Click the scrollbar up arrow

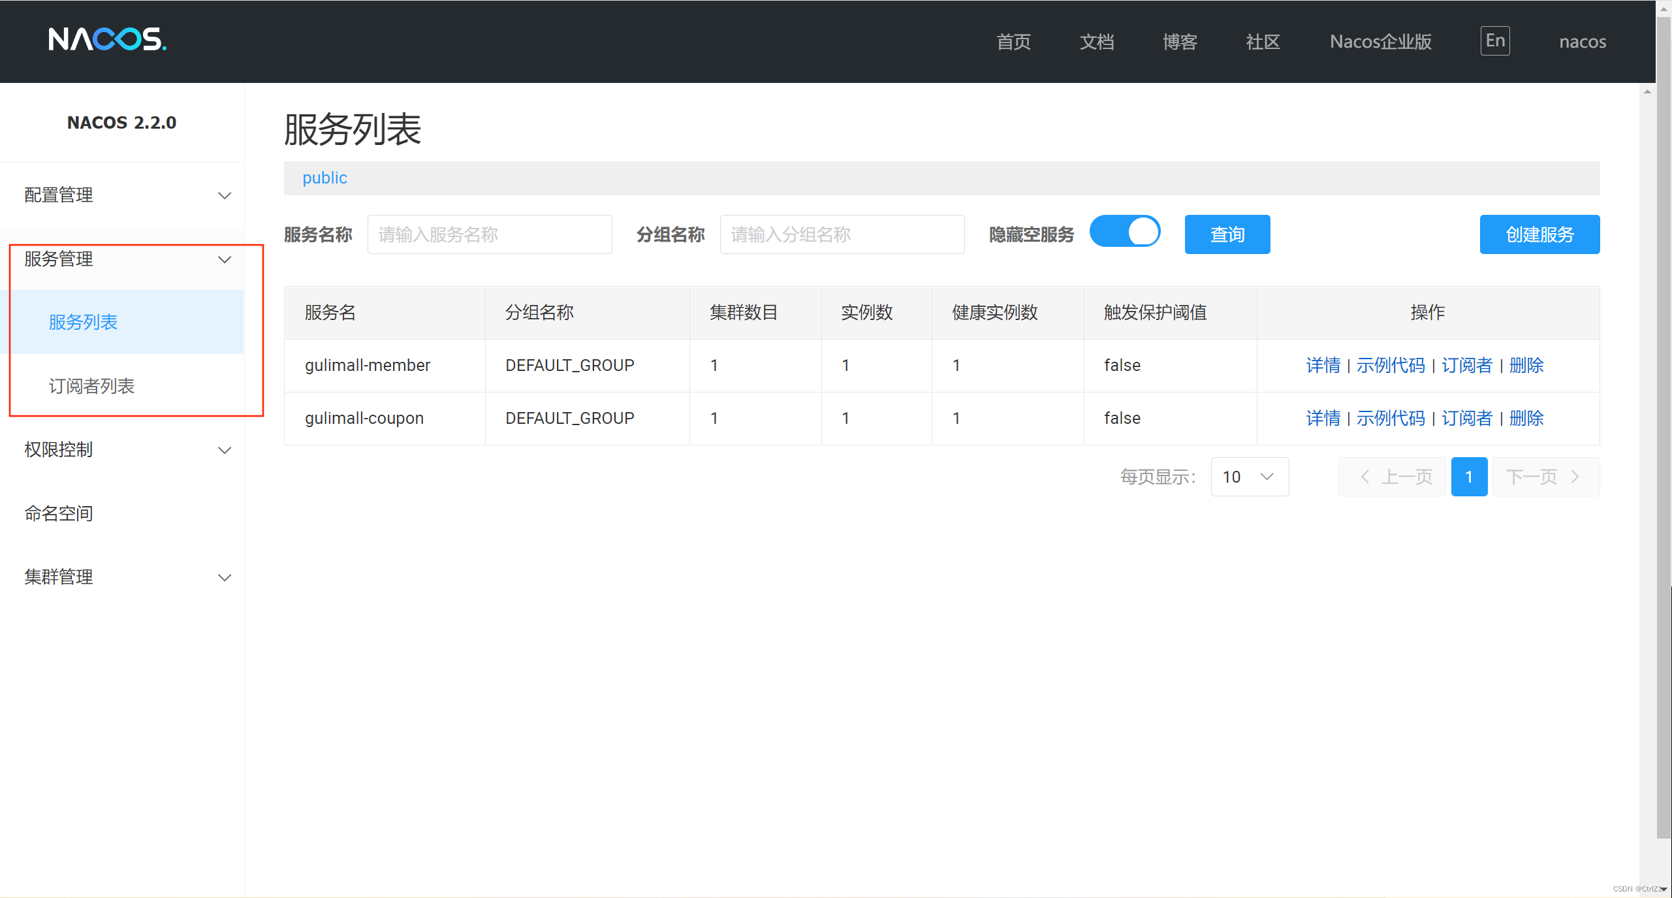pyautogui.click(x=1664, y=8)
